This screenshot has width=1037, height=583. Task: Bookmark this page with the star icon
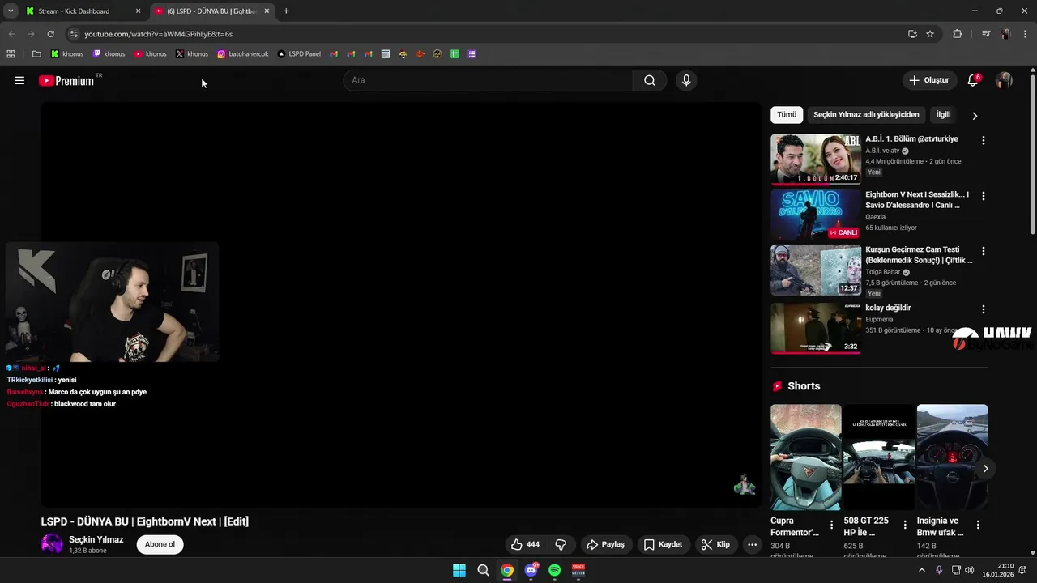[930, 34]
